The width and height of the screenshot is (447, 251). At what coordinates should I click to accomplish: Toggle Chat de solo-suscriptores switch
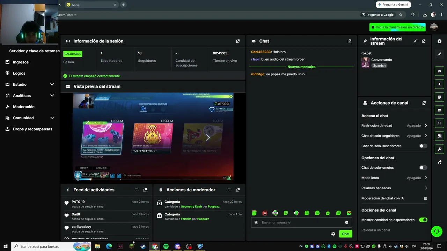[423, 146]
